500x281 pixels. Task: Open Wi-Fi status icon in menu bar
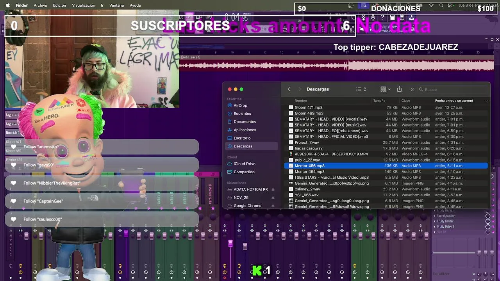click(x=431, y=5)
